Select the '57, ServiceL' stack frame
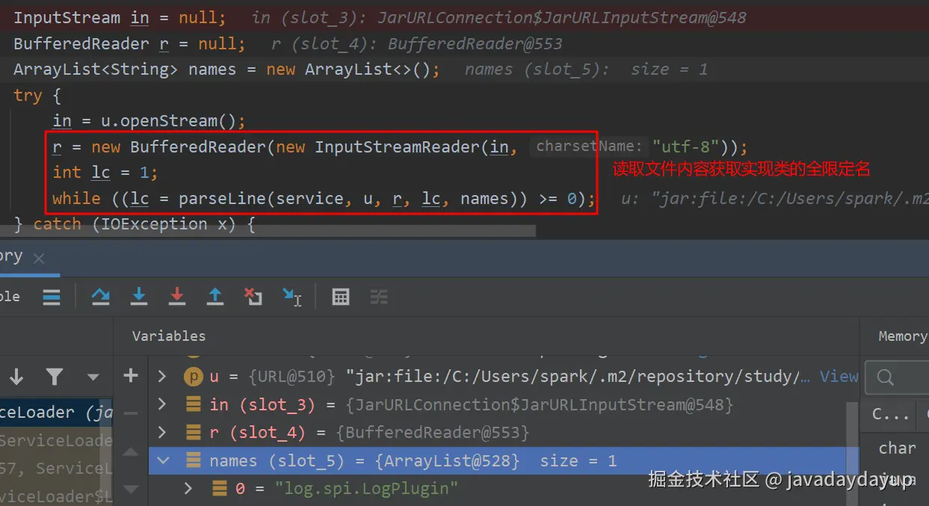 click(56, 469)
